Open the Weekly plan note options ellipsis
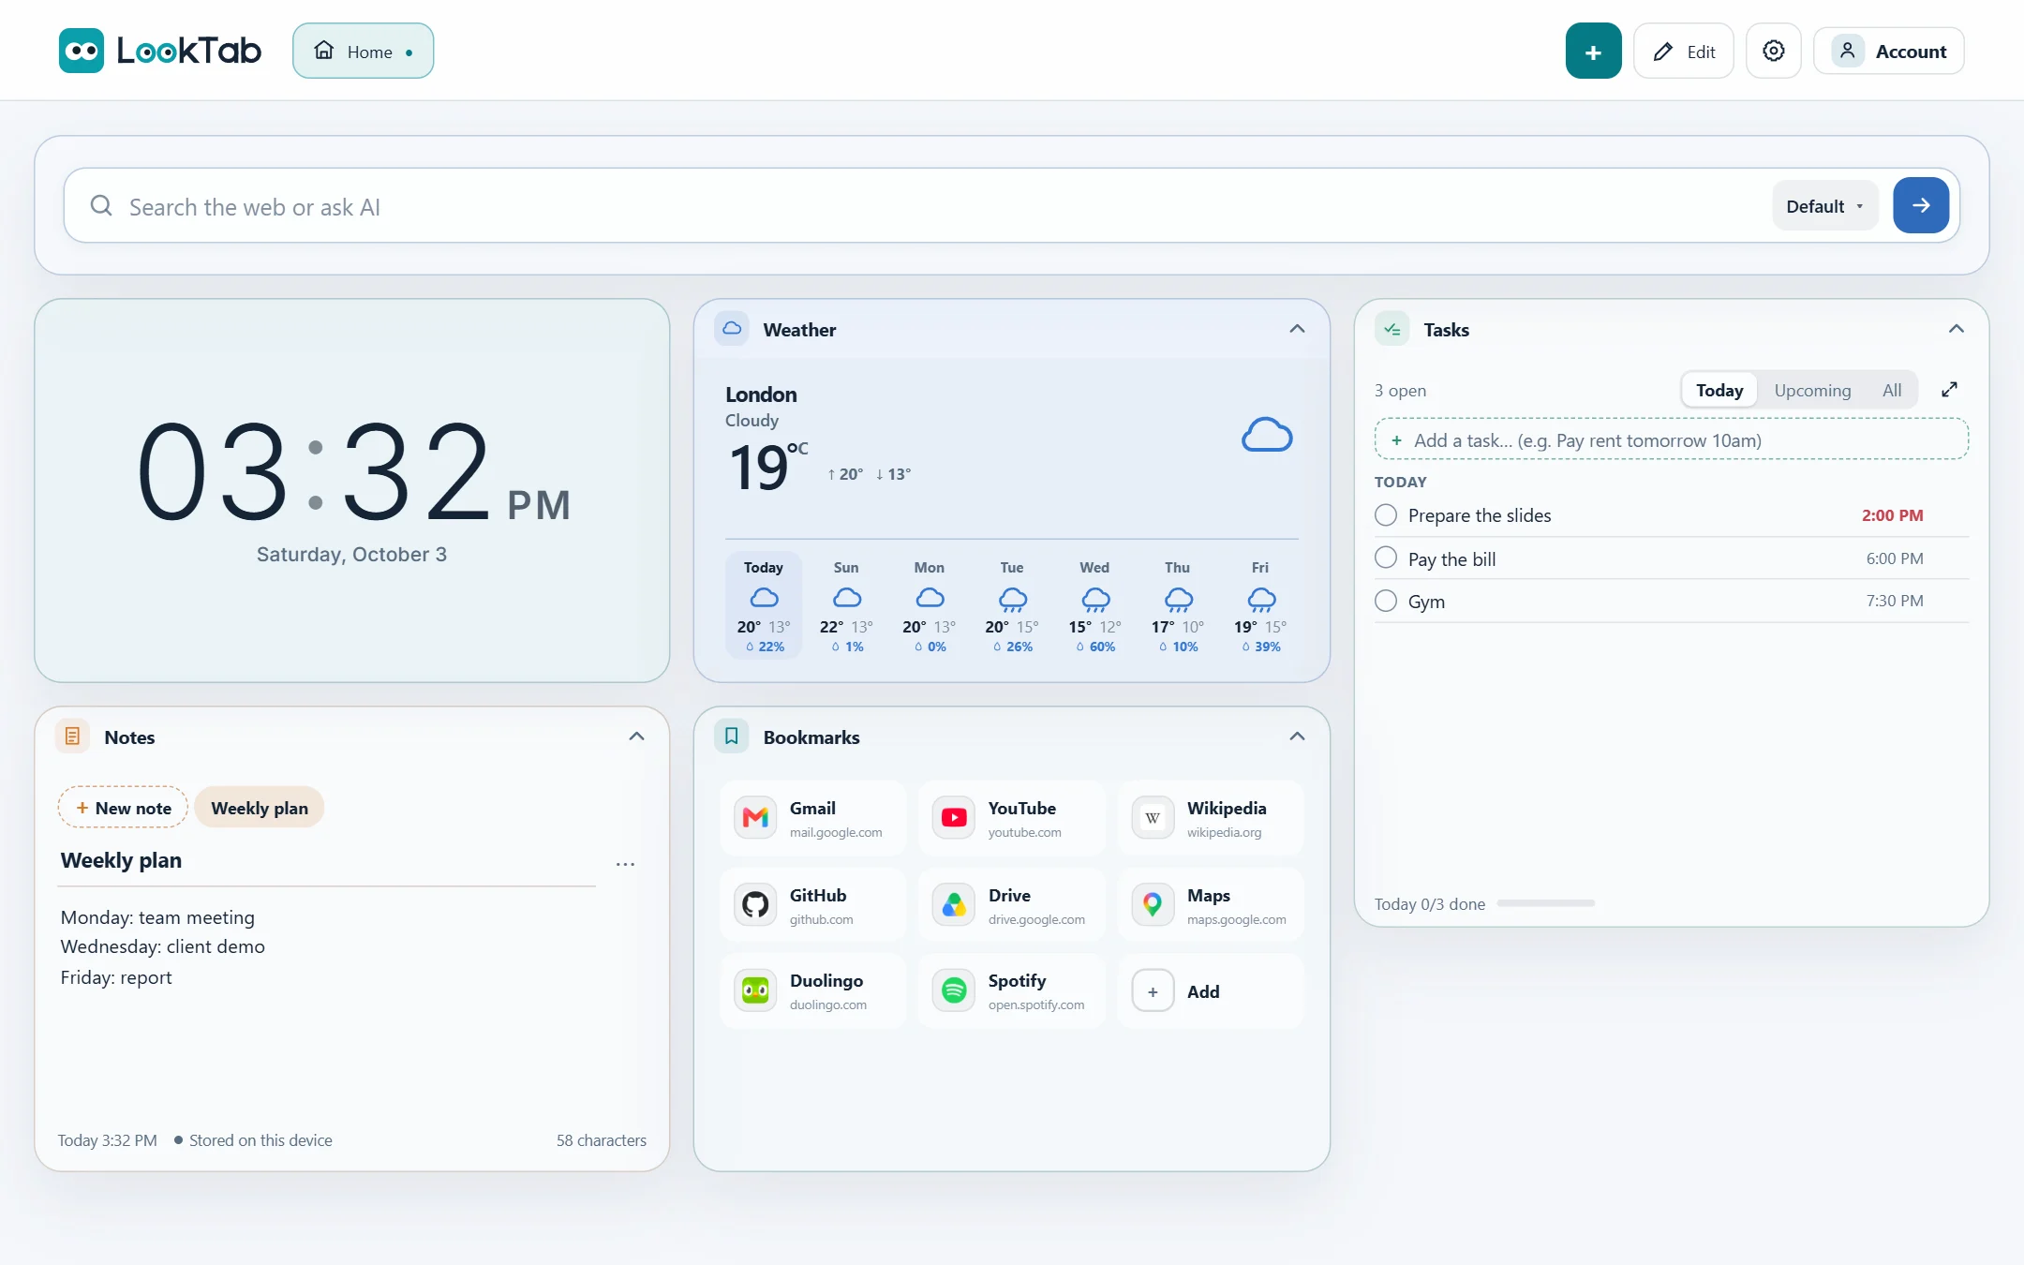Viewport: 2024px width, 1265px height. coord(625,864)
